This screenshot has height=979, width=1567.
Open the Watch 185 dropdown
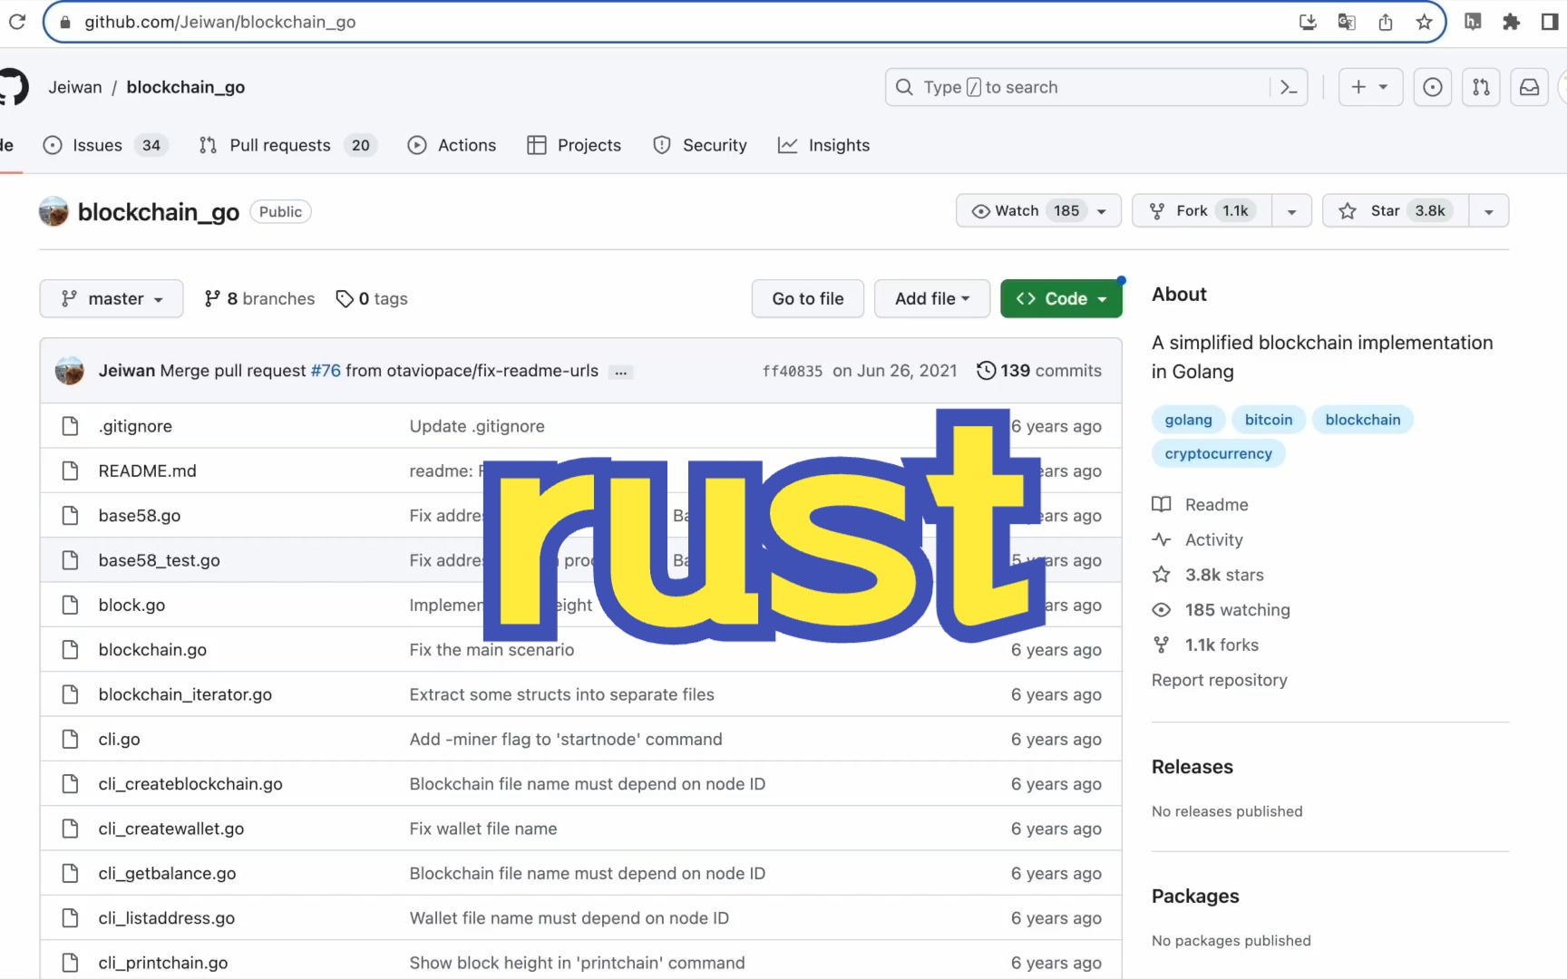[1038, 210]
